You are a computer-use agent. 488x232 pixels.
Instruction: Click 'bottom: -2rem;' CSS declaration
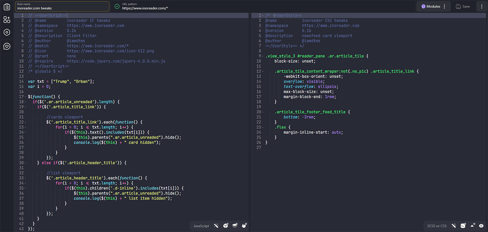pyautogui.click(x=299, y=117)
